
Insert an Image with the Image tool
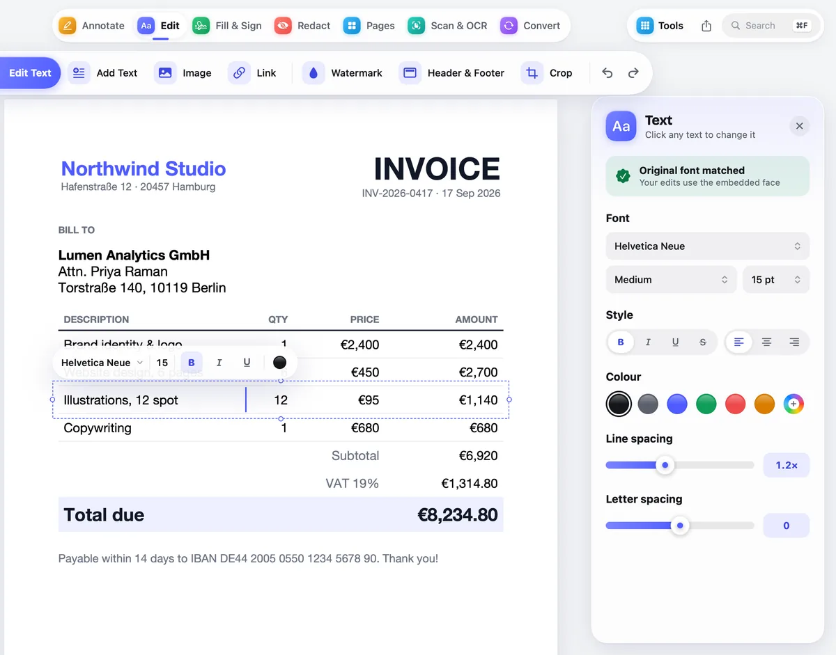[183, 73]
